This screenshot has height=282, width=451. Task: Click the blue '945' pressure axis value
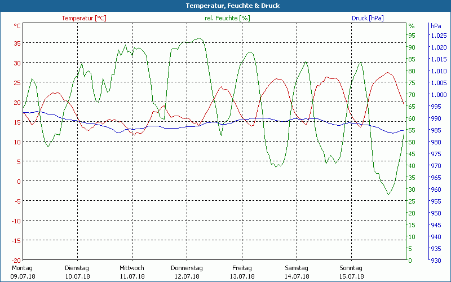436,225
